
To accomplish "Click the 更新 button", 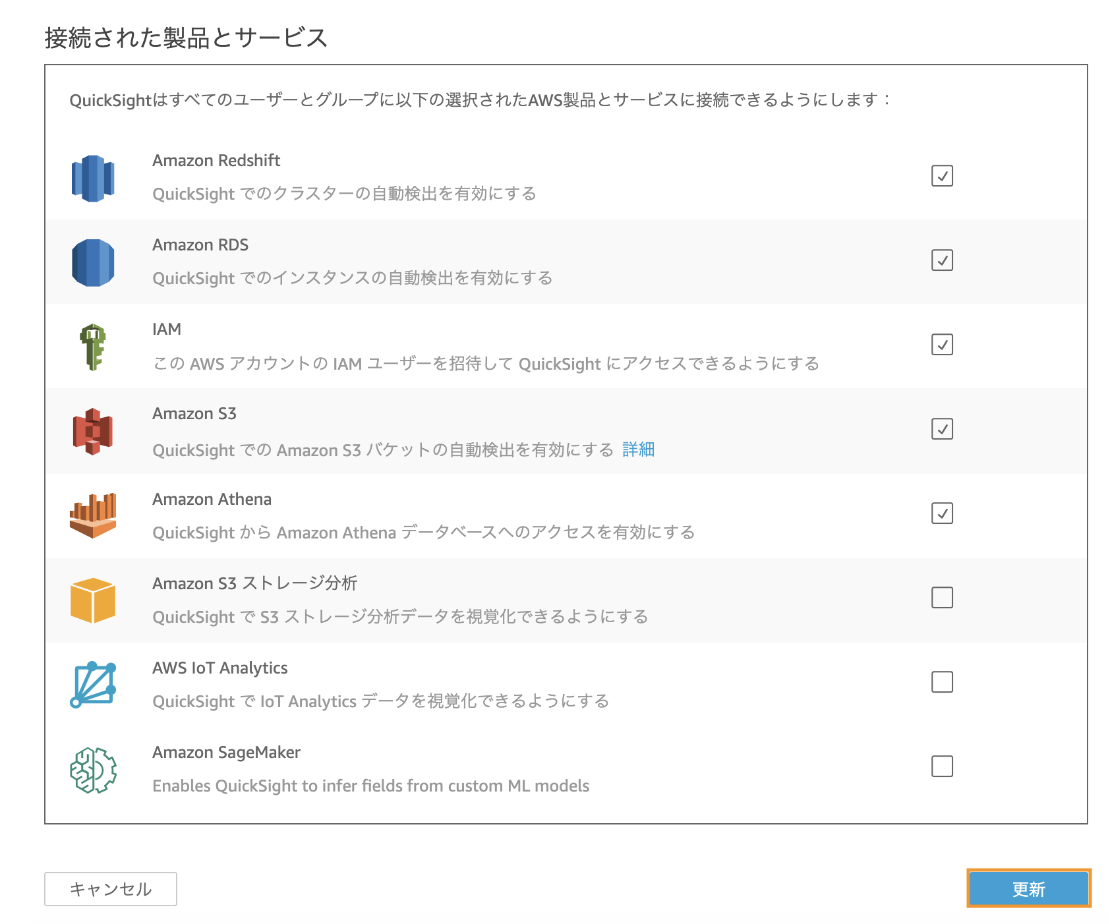I will pyautogui.click(x=1029, y=888).
